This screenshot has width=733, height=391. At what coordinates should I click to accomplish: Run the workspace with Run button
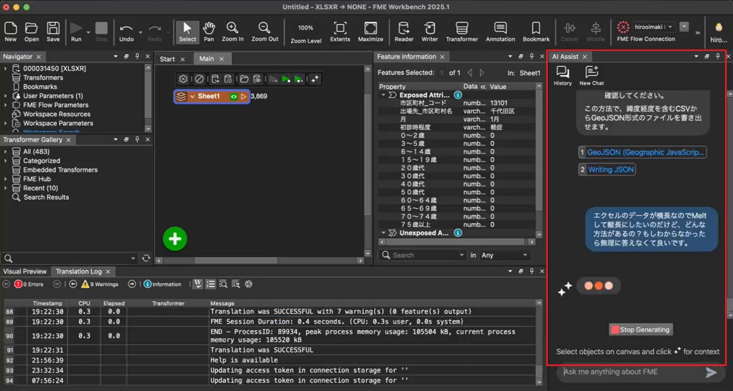point(76,32)
